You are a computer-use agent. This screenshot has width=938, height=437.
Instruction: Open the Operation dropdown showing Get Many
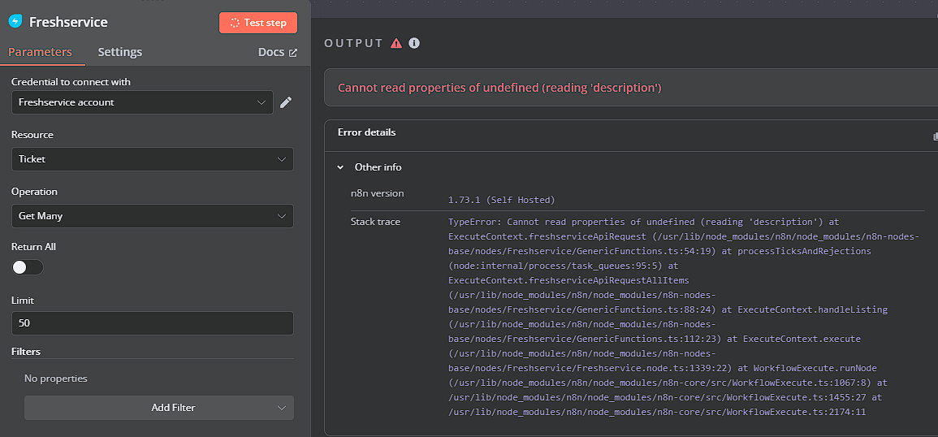point(153,216)
